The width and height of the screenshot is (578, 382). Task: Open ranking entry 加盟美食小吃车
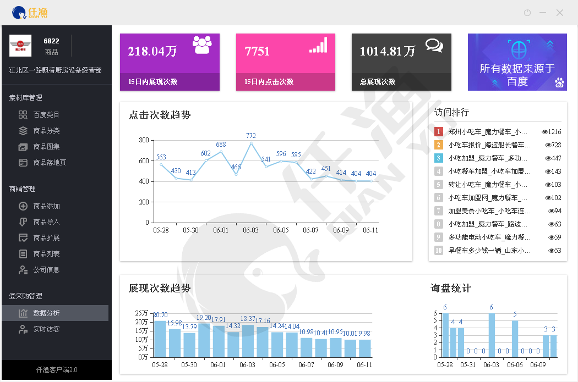click(489, 211)
